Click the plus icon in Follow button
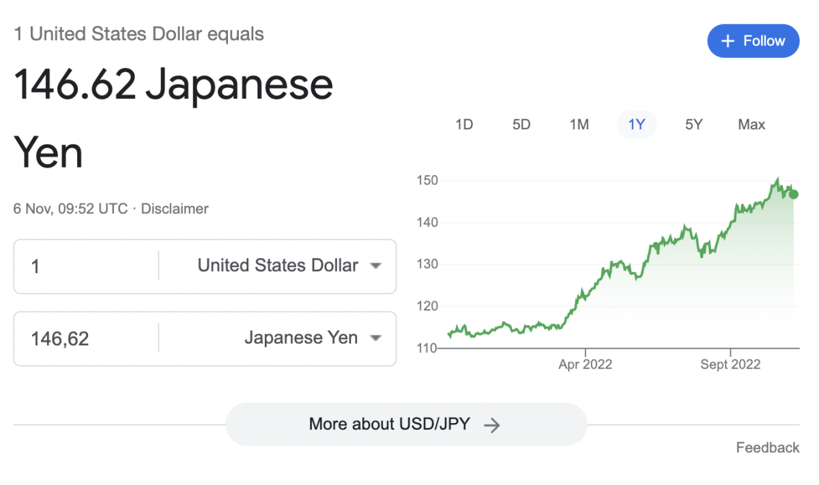The image size is (819, 485). tap(728, 41)
